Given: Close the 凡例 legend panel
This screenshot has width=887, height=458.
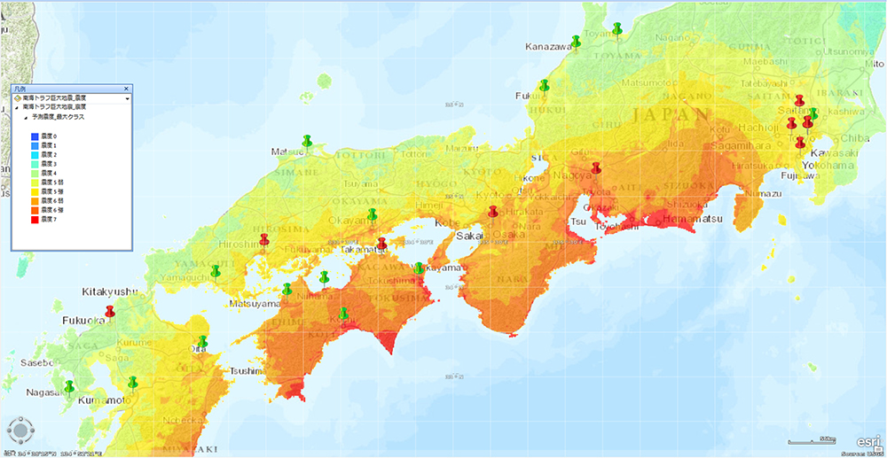Looking at the screenshot, I should point(126,89).
